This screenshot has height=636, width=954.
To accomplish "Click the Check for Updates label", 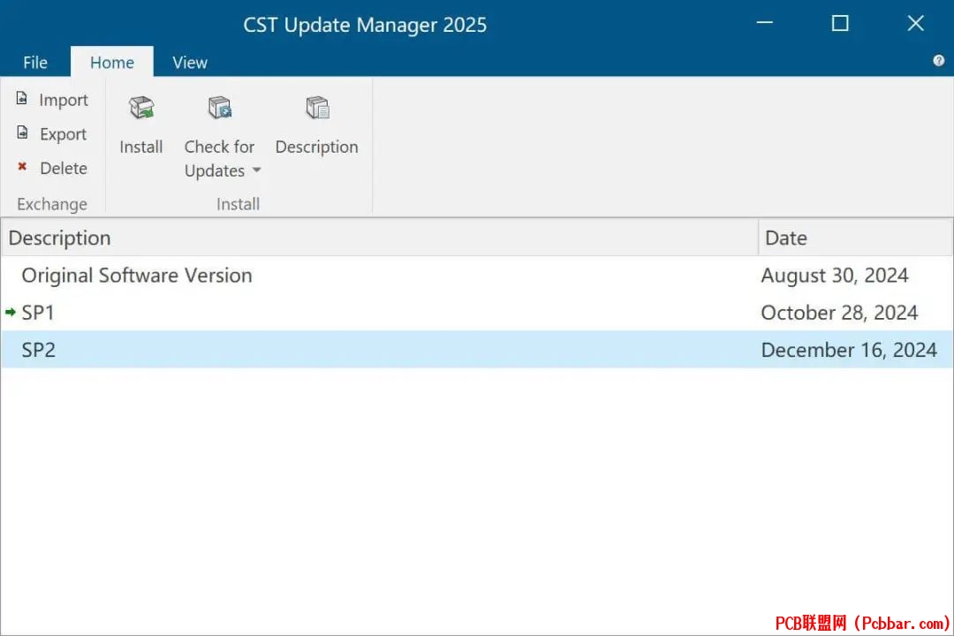I will pos(219,159).
